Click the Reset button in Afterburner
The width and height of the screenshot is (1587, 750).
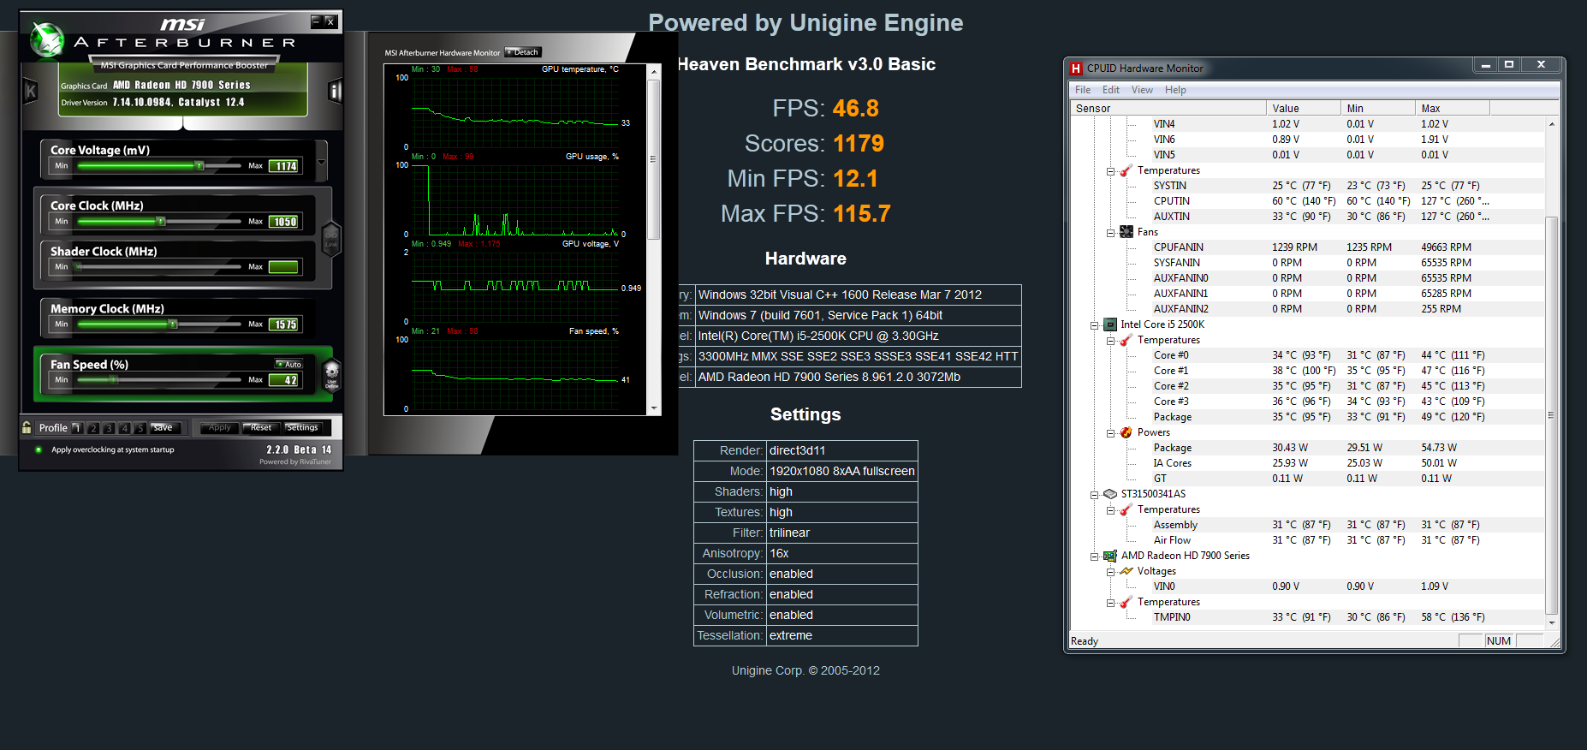coord(260,427)
